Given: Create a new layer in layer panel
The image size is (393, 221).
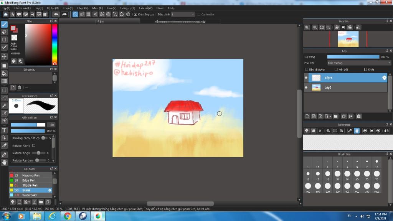Looking at the screenshot, I should tap(307, 116).
